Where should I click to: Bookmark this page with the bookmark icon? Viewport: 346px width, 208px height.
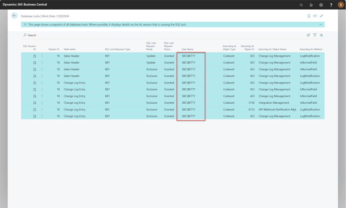(309, 16)
